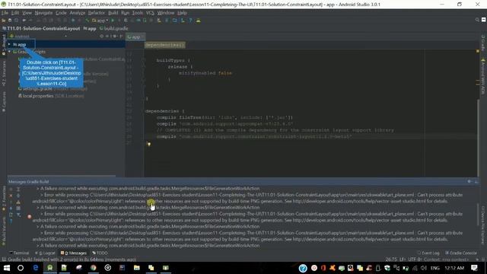Image resolution: width=487 pixels, height=274 pixels.
Task: Click the project panel hide icon
Action: pos(121,37)
